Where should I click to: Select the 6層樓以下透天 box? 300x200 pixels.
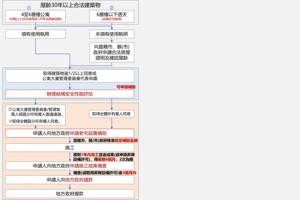pos(112,16)
